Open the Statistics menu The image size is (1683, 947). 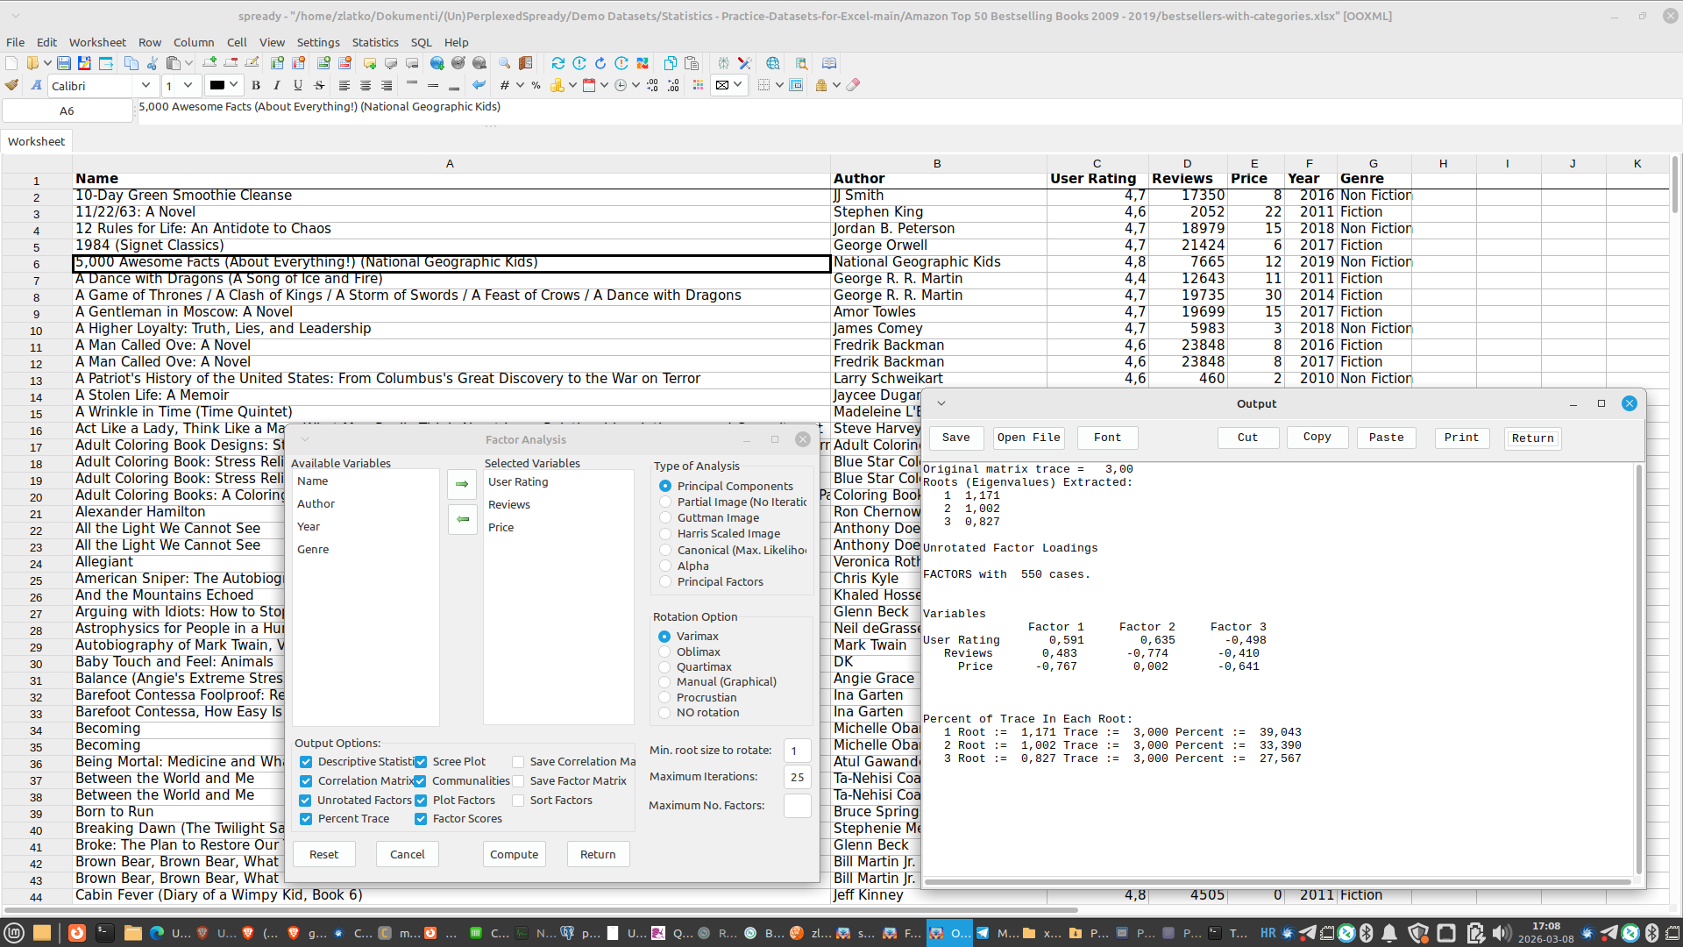374,42
